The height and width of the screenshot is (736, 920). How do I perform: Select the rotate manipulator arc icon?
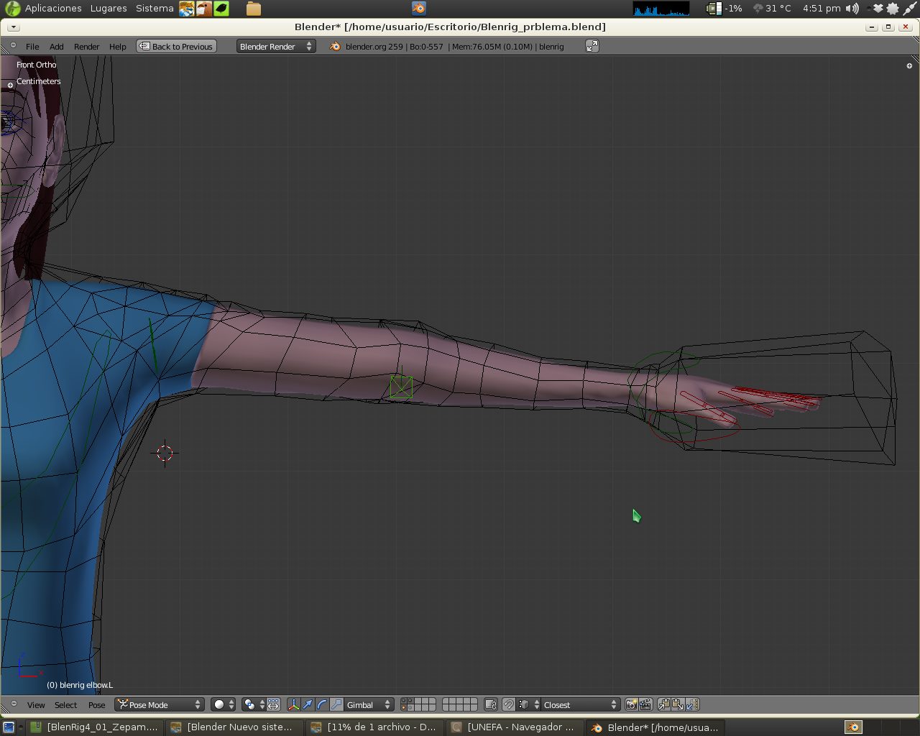click(322, 704)
